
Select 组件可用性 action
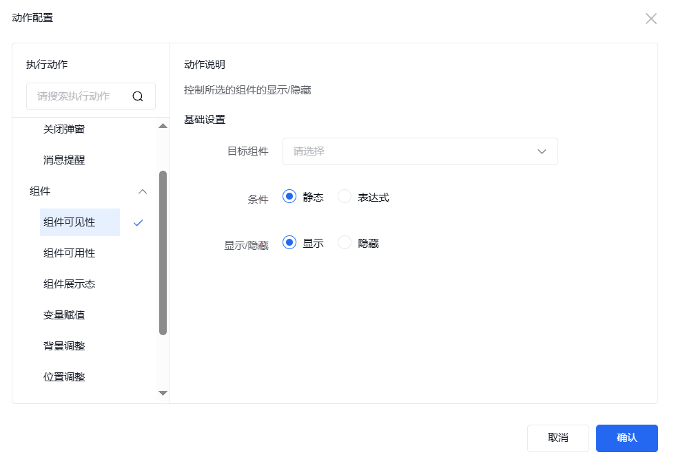(70, 253)
